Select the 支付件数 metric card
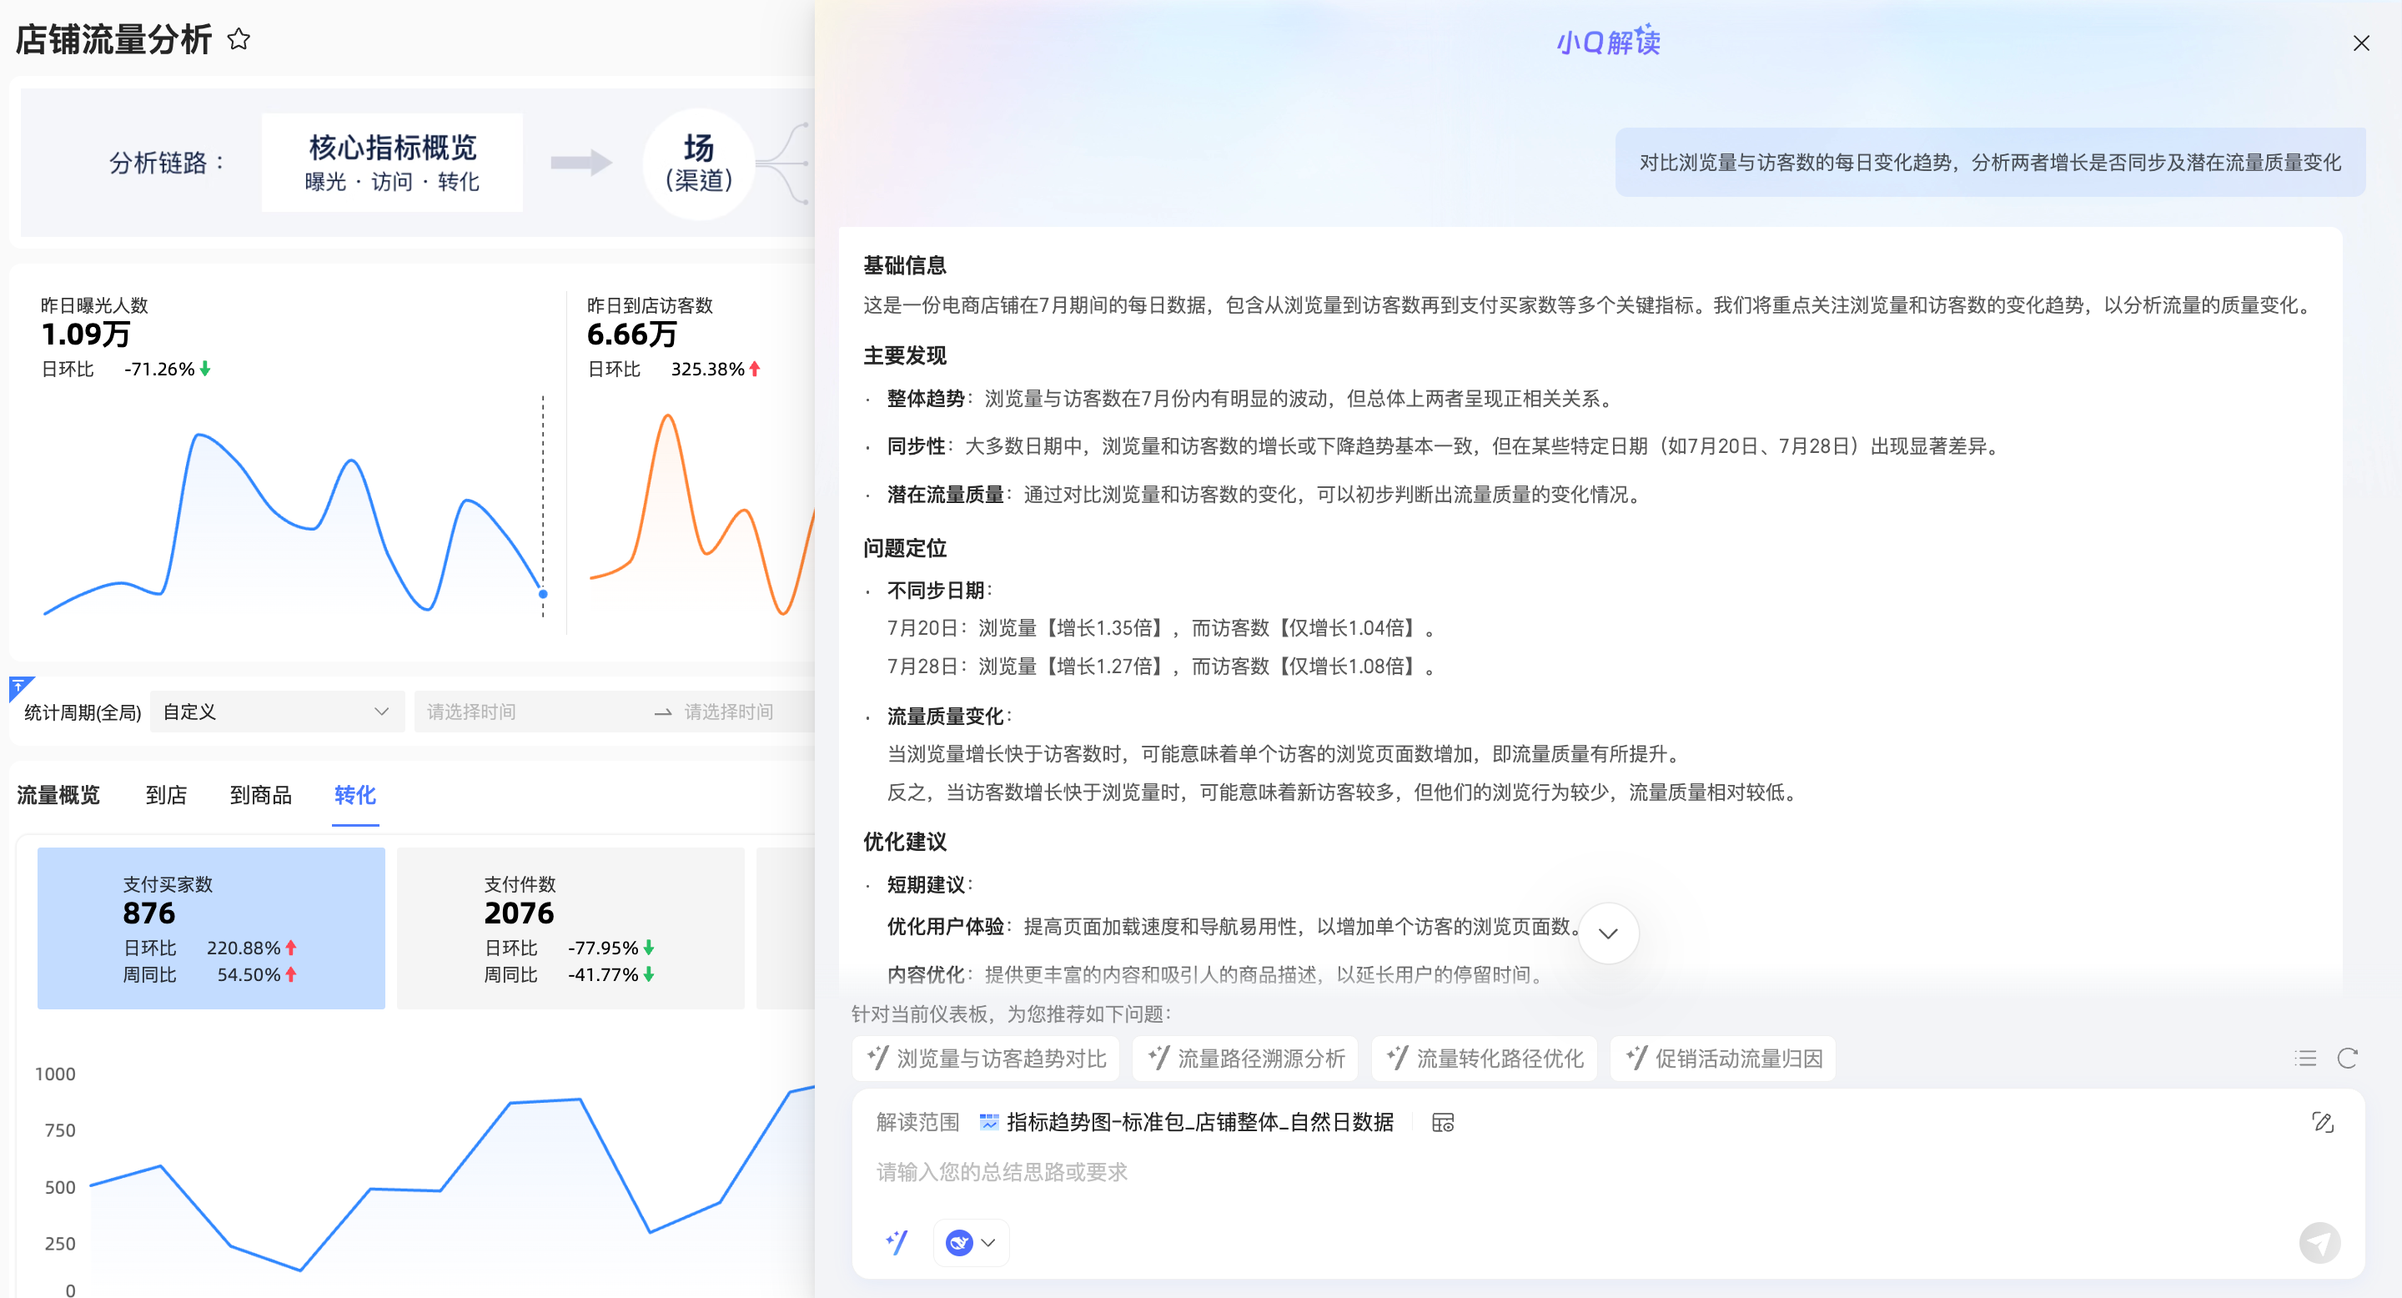 pyautogui.click(x=570, y=928)
